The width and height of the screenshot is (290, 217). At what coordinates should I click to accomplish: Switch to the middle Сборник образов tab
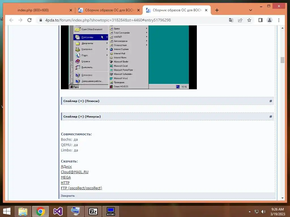coord(109,10)
